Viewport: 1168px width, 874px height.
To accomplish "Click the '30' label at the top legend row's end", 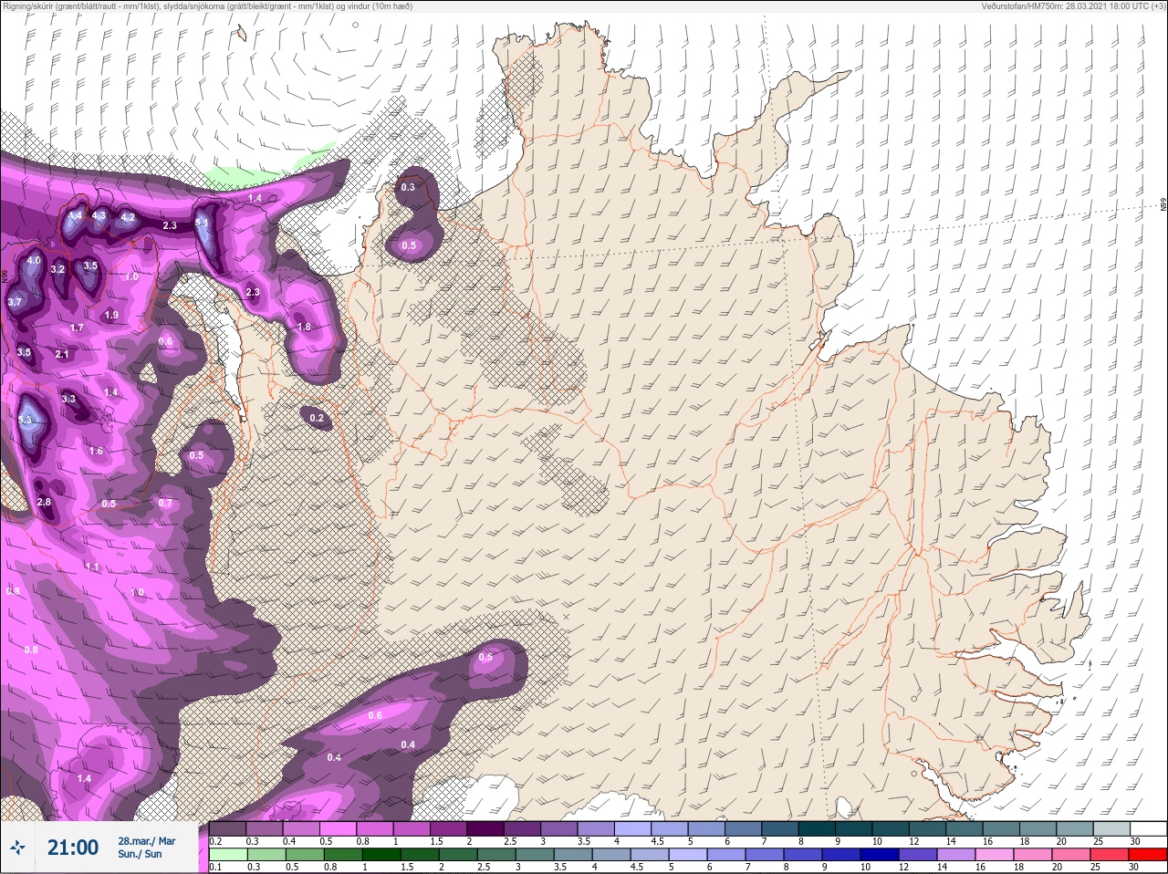I will tap(1135, 840).
